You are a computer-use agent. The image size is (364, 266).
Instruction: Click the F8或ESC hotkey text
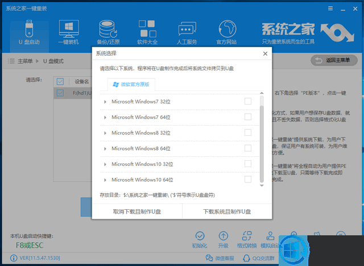click(x=30, y=245)
